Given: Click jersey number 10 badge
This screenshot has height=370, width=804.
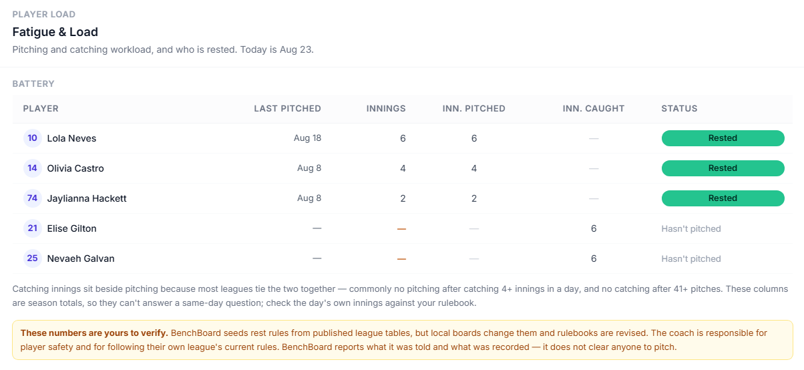Looking at the screenshot, I should coord(33,138).
